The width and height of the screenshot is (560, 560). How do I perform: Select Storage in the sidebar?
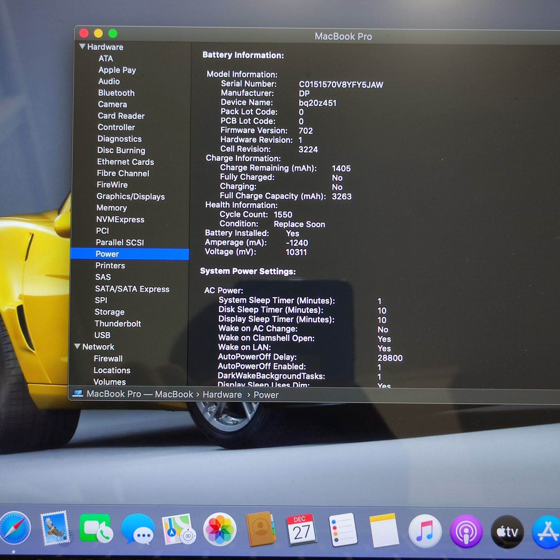109,312
